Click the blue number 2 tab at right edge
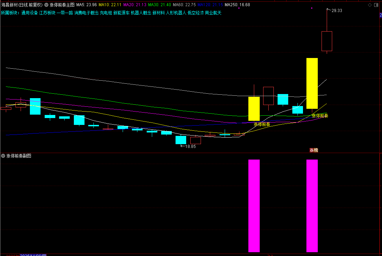382x256 pixels. tap(381, 15)
